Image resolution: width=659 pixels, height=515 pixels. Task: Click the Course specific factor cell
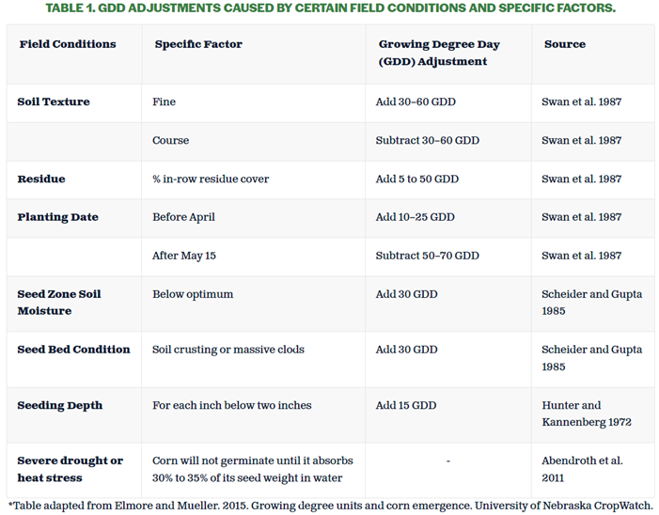(x=171, y=140)
